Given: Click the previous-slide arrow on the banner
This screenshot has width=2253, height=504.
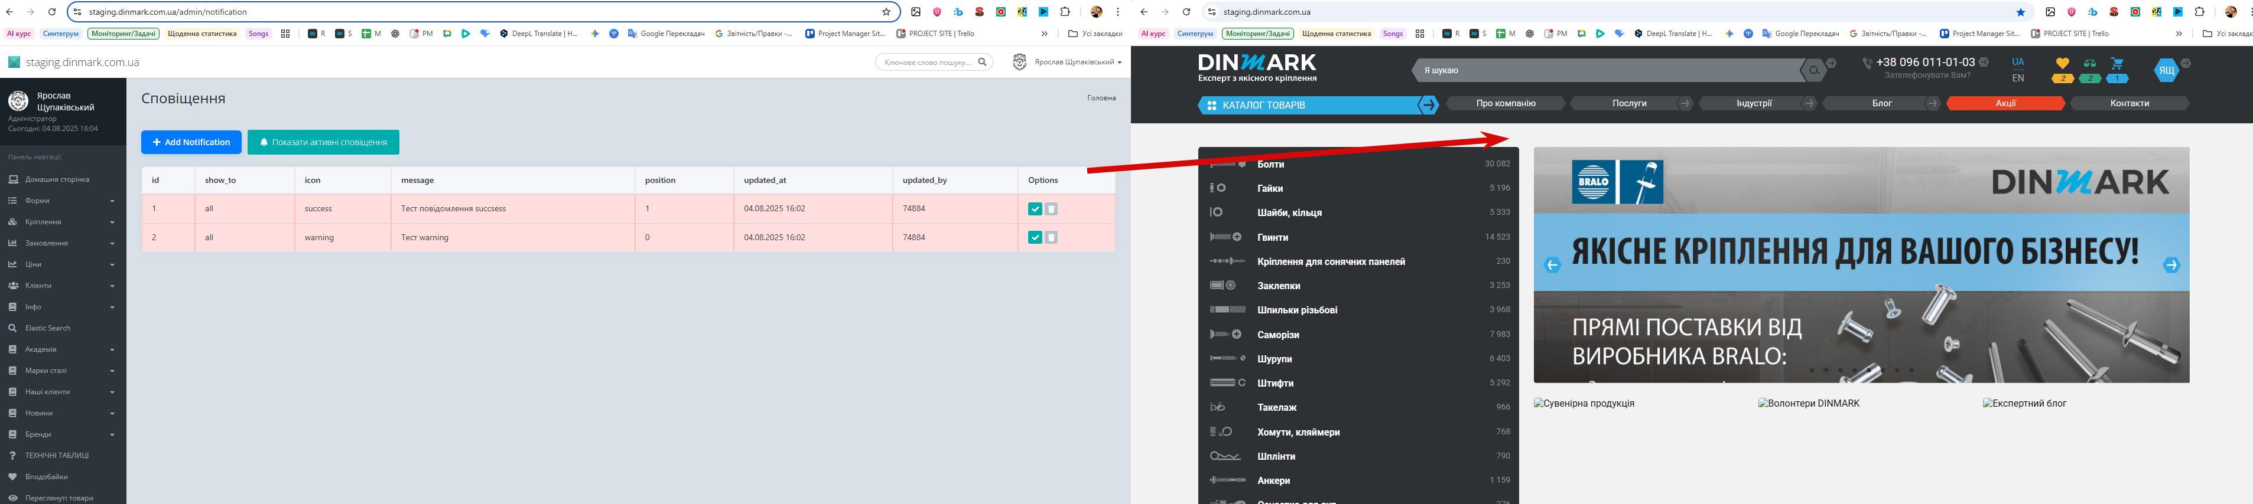Looking at the screenshot, I should tap(1552, 266).
